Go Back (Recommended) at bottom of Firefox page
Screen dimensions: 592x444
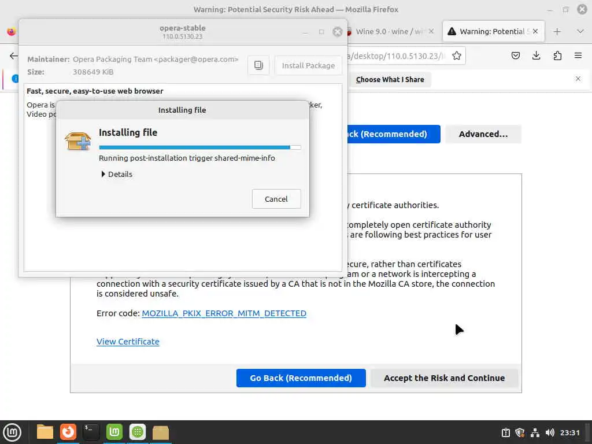click(301, 378)
